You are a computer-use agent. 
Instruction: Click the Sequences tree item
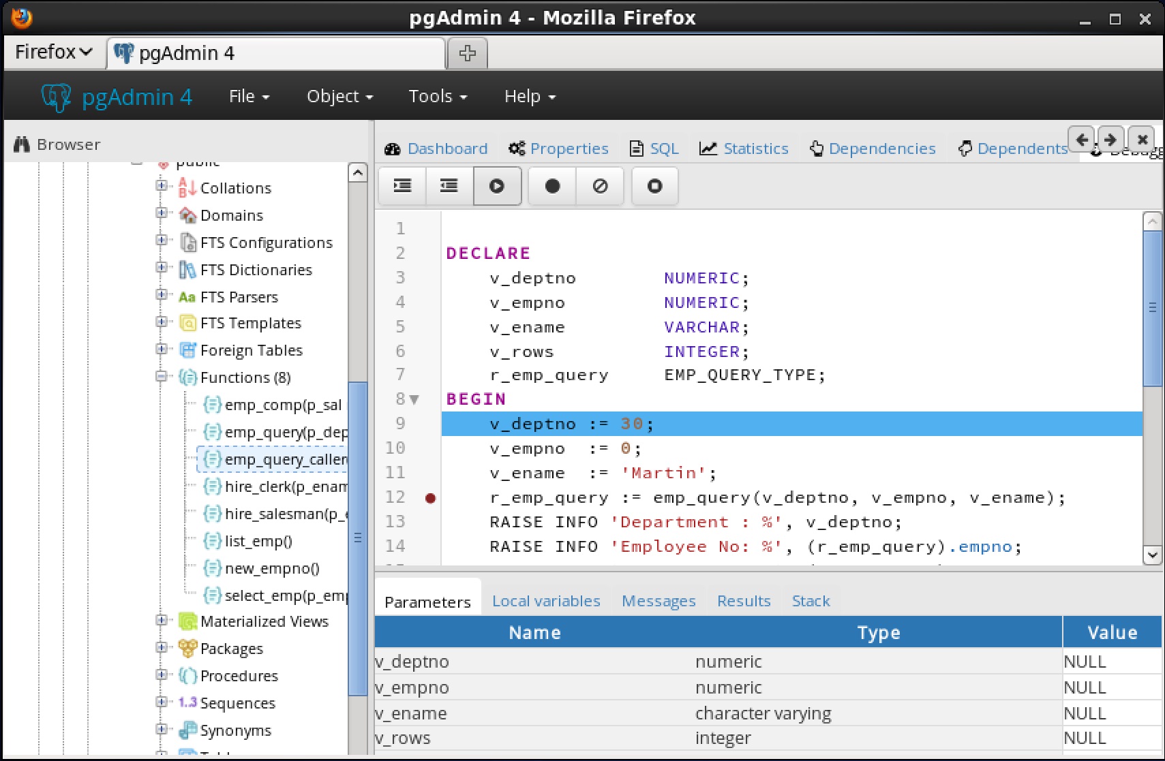[237, 703]
